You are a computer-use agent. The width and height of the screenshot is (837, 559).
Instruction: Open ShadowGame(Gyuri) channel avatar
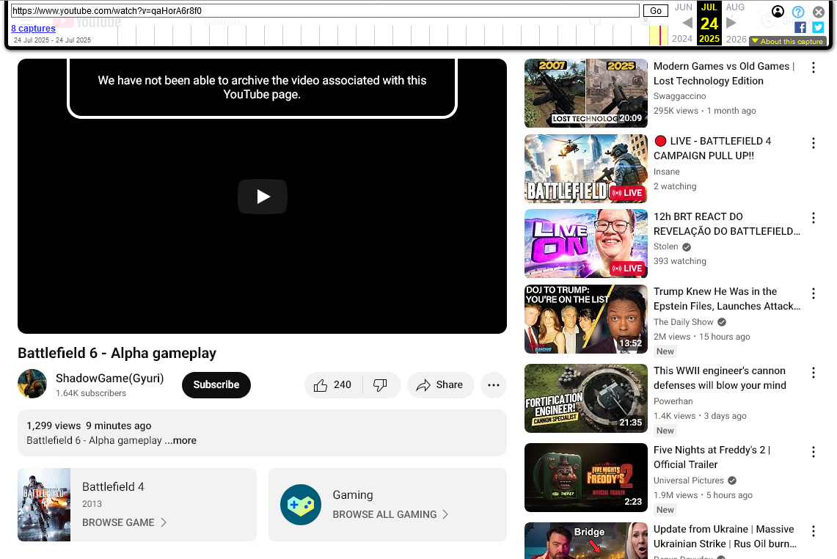click(x=32, y=384)
